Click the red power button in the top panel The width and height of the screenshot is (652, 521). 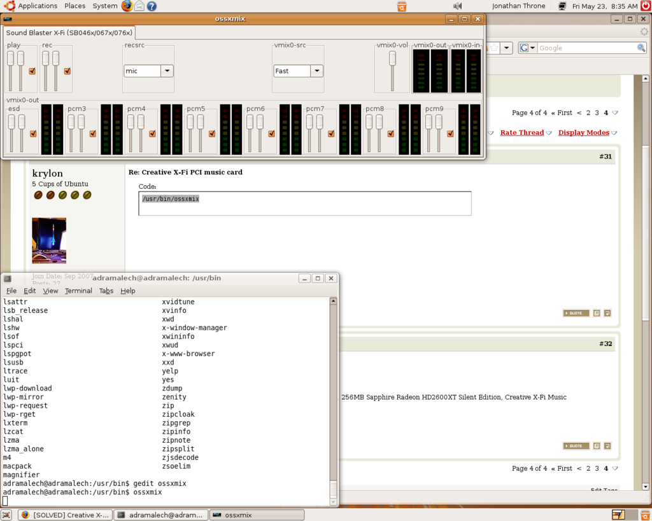tap(646, 6)
